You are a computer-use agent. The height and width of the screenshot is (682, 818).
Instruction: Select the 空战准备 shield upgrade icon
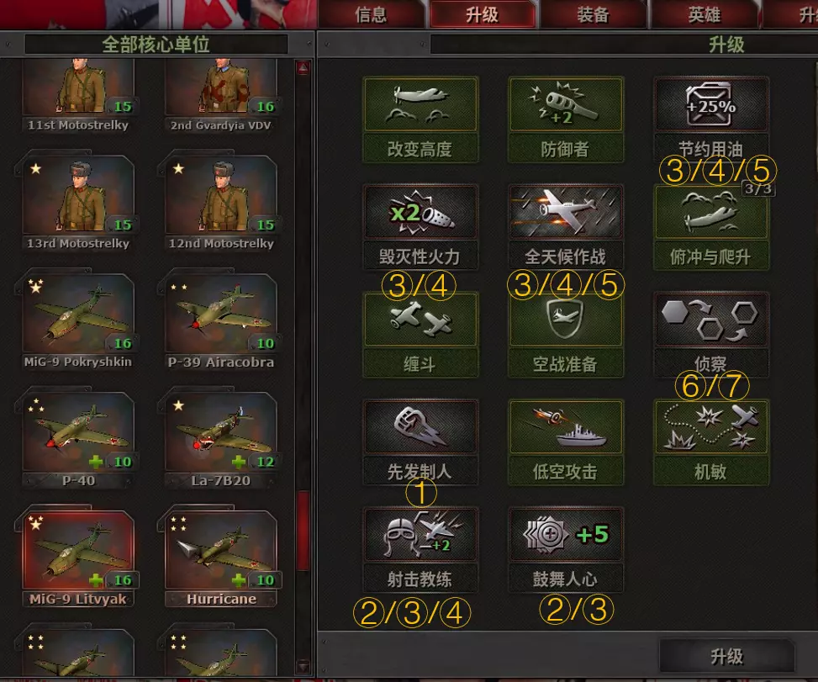click(566, 320)
